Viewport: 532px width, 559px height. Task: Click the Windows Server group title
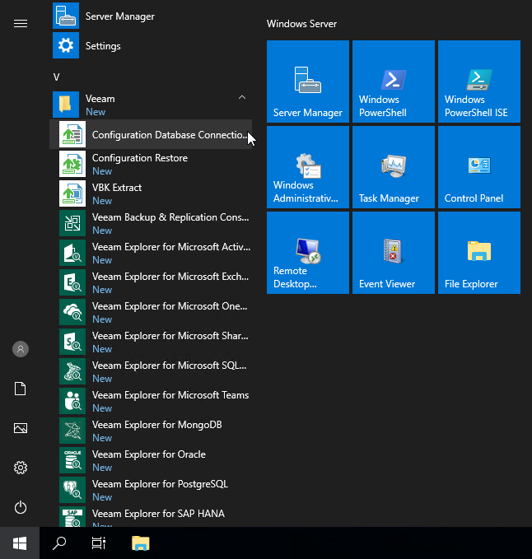tap(301, 24)
